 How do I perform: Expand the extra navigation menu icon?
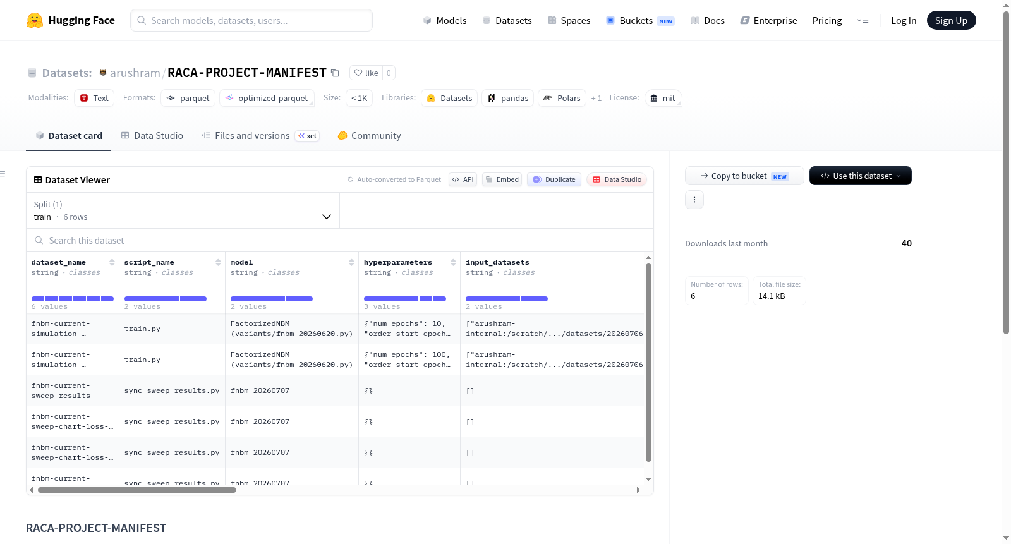pyautogui.click(x=863, y=20)
